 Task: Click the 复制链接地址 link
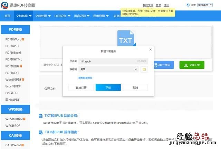[85, 78]
